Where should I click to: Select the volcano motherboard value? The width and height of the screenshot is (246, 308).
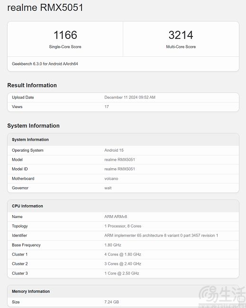point(111,179)
